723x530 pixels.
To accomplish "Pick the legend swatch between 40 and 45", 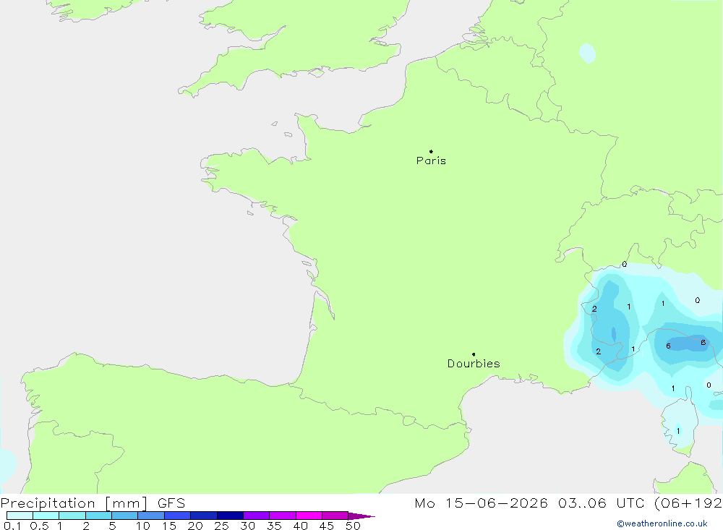I will (x=309, y=516).
